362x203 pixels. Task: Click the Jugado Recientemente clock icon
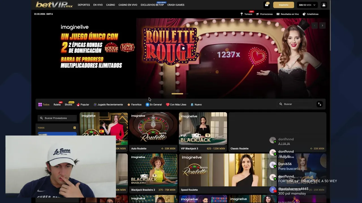pos(95,105)
